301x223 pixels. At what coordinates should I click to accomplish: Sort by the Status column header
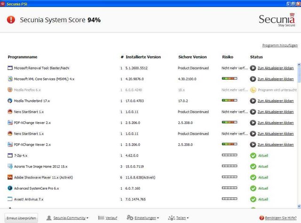click(256, 57)
